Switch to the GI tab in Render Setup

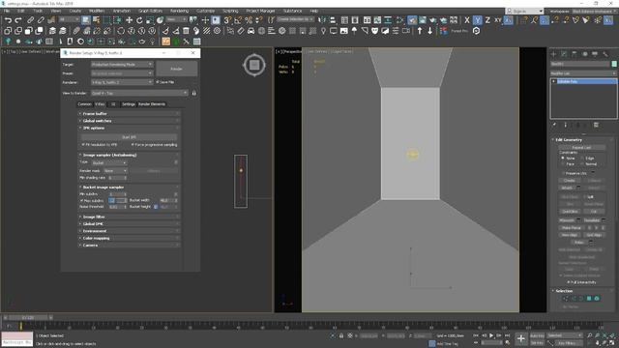pos(113,104)
